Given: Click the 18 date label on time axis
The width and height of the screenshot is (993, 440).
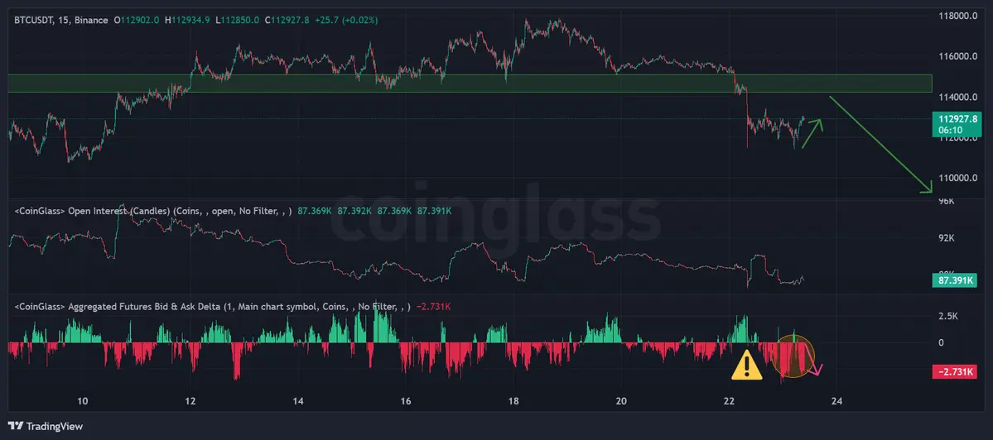Looking at the screenshot, I should pyautogui.click(x=513, y=401).
